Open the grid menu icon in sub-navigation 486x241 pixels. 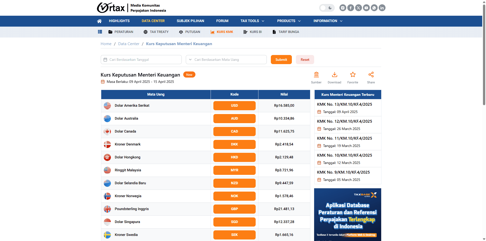coord(100,32)
